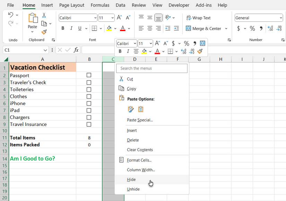The image size is (286, 201).
Task: Increase font size in the ribbon
Action: (x=119, y=18)
